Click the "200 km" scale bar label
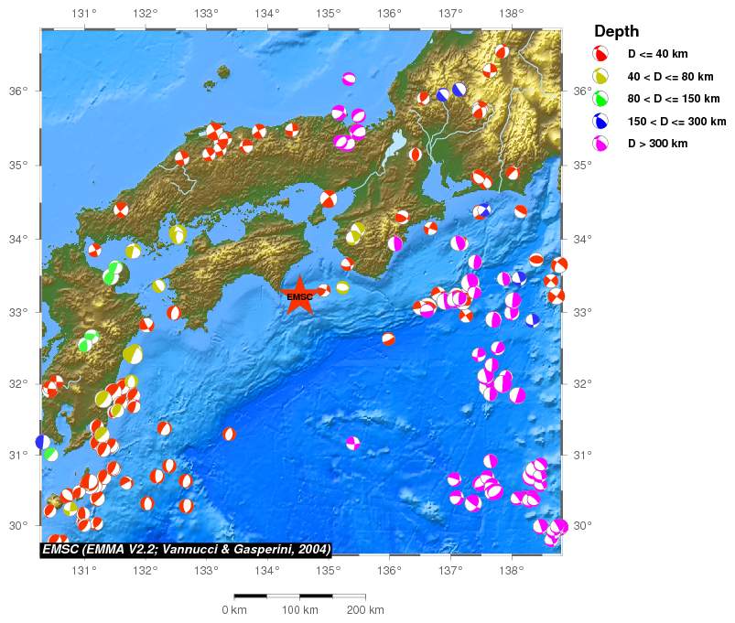Screen dimensions: 735x623 pyautogui.click(x=365, y=610)
